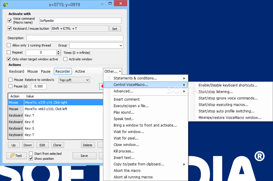
Task: Open the Group dropdown
Action: [x=96, y=45]
